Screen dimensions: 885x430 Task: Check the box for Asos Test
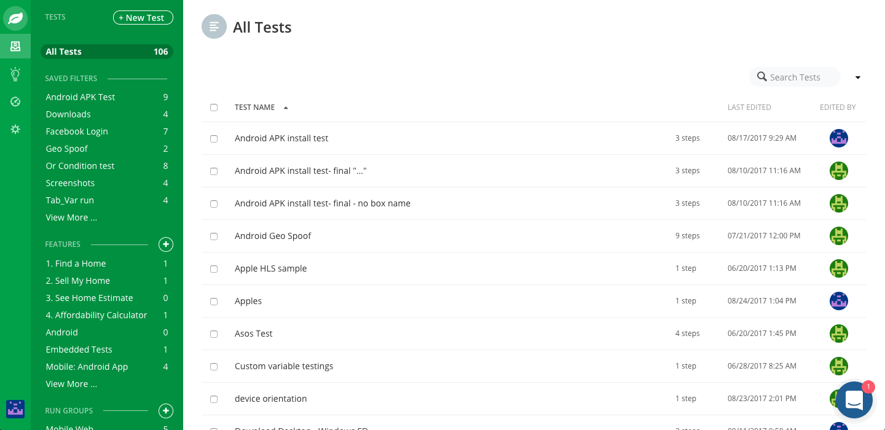click(x=214, y=334)
